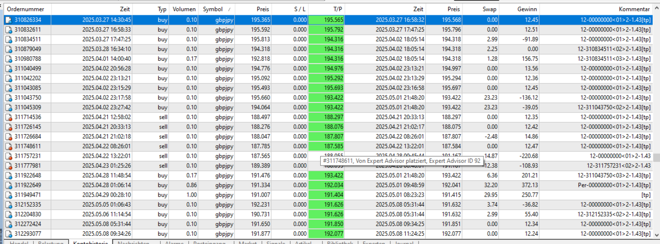Image resolution: width=660 pixels, height=244 pixels.
Task: Select the icon for order 311040499
Action: pyautogui.click(x=9, y=68)
